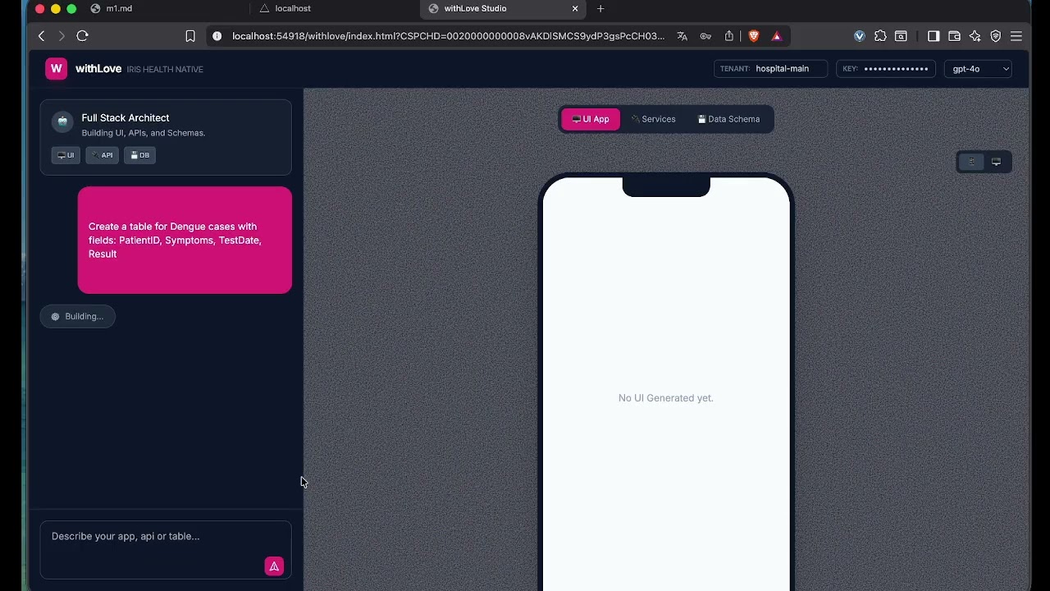Click the withLove pink W logo
Screen dimensions: 1050x591
coord(56,69)
